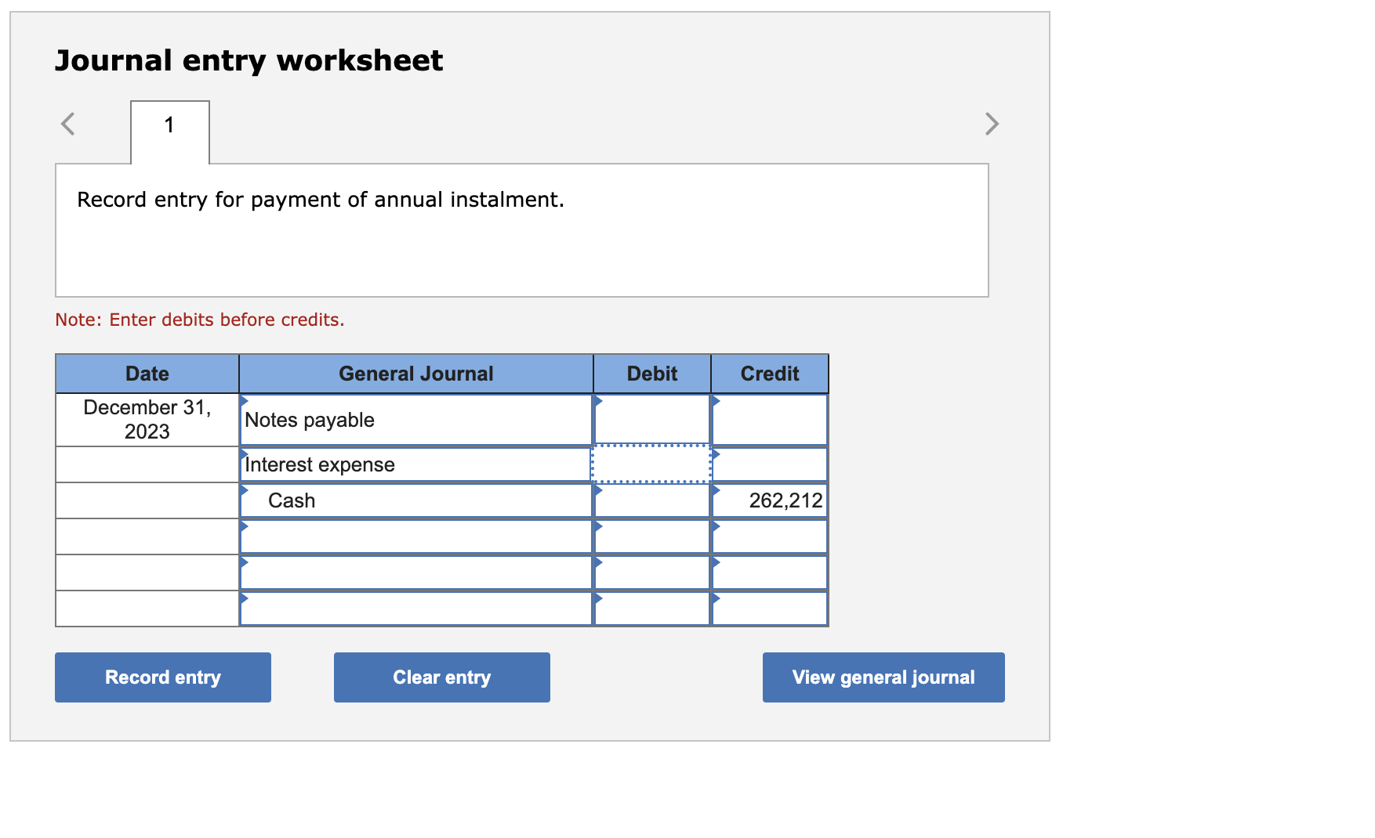This screenshot has height=838, width=1375.
Task: Click the Record entry button
Action: [x=163, y=677]
